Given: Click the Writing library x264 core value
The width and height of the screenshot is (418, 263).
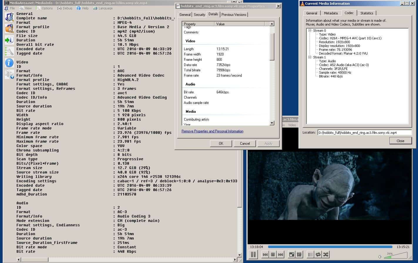Looking at the screenshot, I should pos(149,177).
